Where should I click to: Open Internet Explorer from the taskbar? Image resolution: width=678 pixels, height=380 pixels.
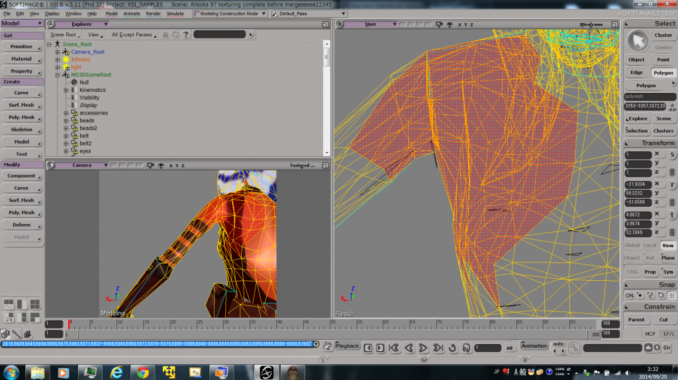[x=117, y=372]
